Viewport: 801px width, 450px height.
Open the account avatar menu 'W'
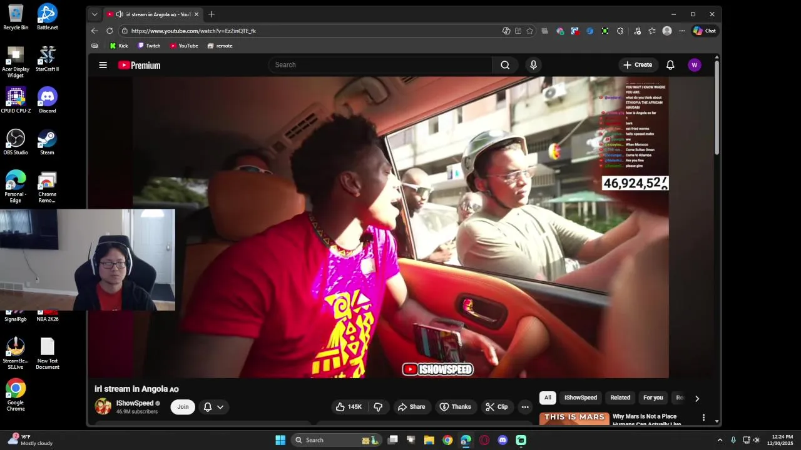tap(694, 65)
